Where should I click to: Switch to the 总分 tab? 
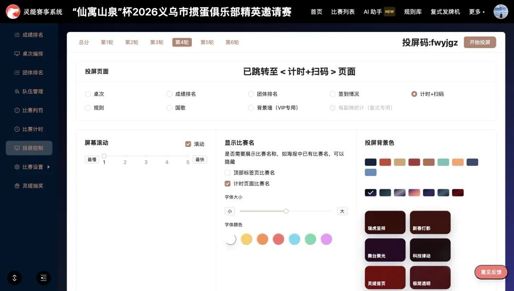coord(84,42)
